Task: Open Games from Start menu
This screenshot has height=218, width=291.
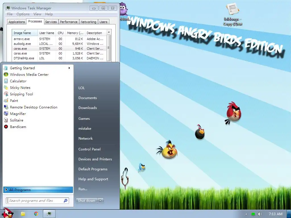Action: tap(84, 118)
